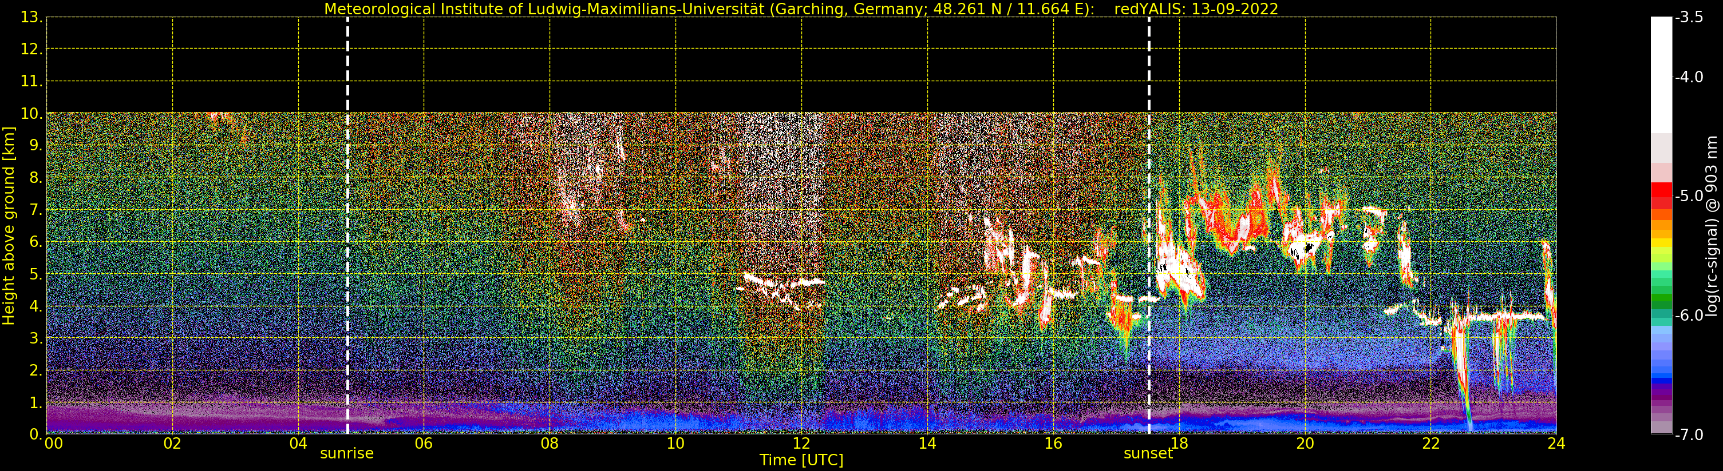Click the time-axis tick label '02'

(172, 444)
